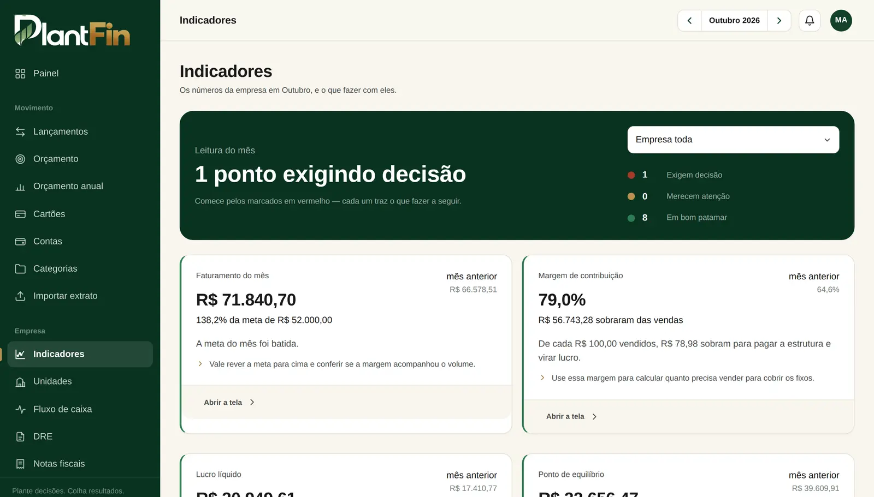Image resolution: width=874 pixels, height=497 pixels.
Task: Click the R$ 66.578,51 previous month value
Action: [473, 290]
